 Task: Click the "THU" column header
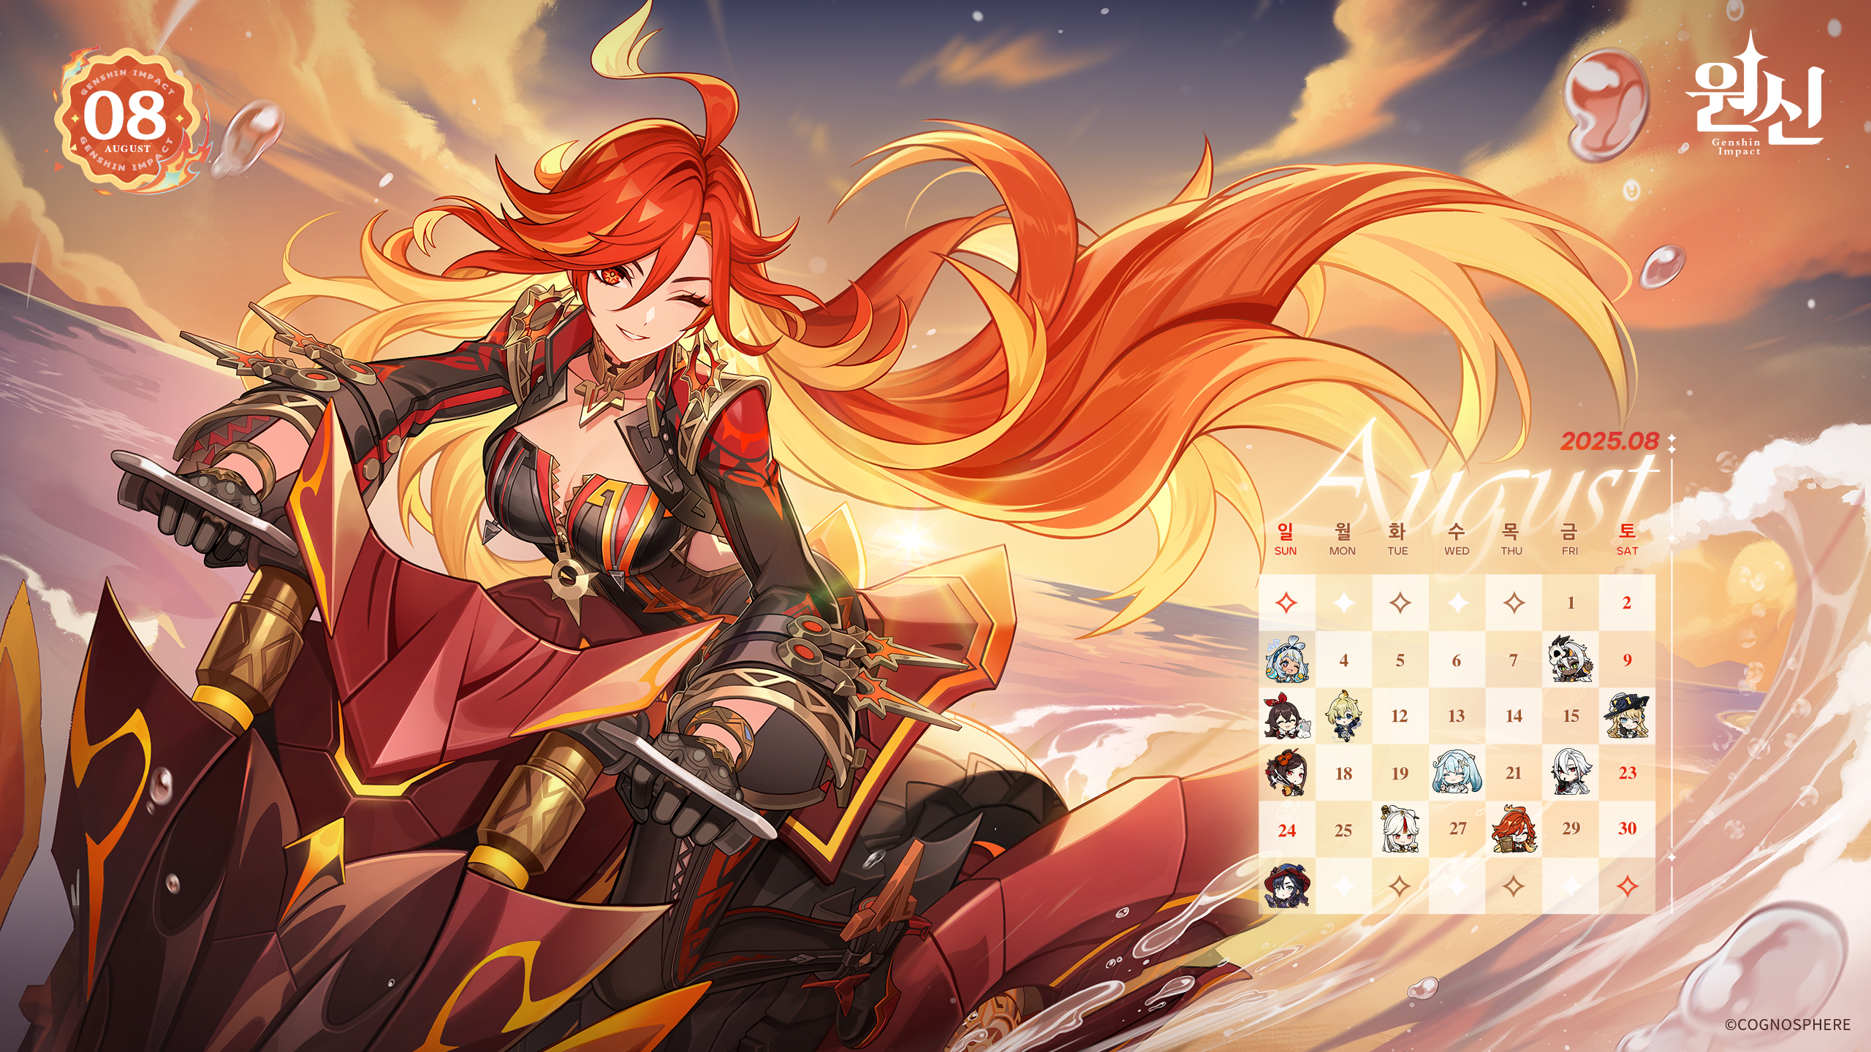(x=1512, y=551)
